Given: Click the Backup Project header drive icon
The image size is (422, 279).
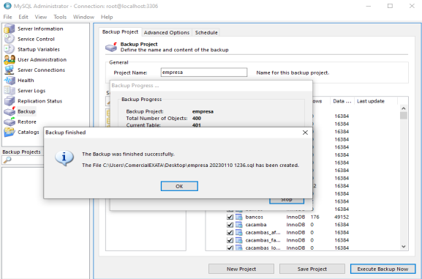Looking at the screenshot, I should (111, 47).
